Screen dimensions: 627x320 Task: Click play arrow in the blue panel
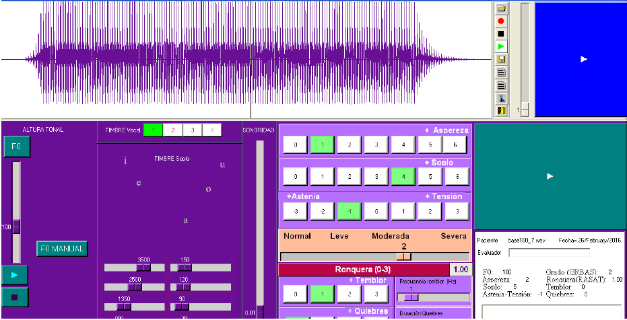(583, 59)
